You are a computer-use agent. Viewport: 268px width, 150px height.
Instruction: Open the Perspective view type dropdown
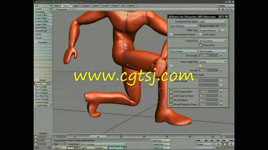(x=63, y=10)
